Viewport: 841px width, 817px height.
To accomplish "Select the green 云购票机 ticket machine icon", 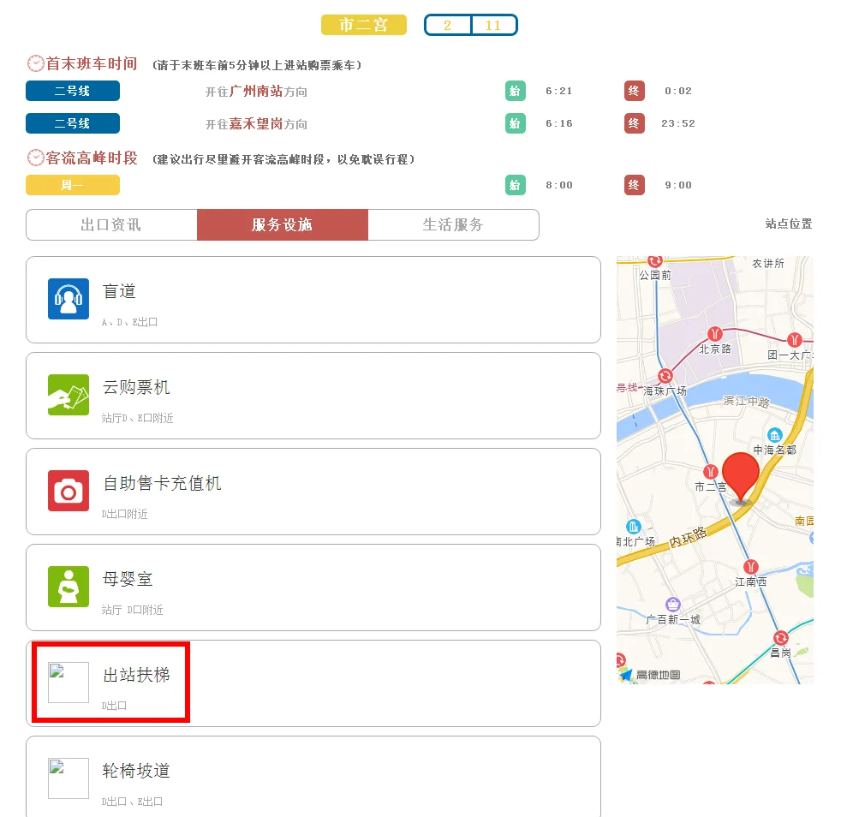I will 69,395.
